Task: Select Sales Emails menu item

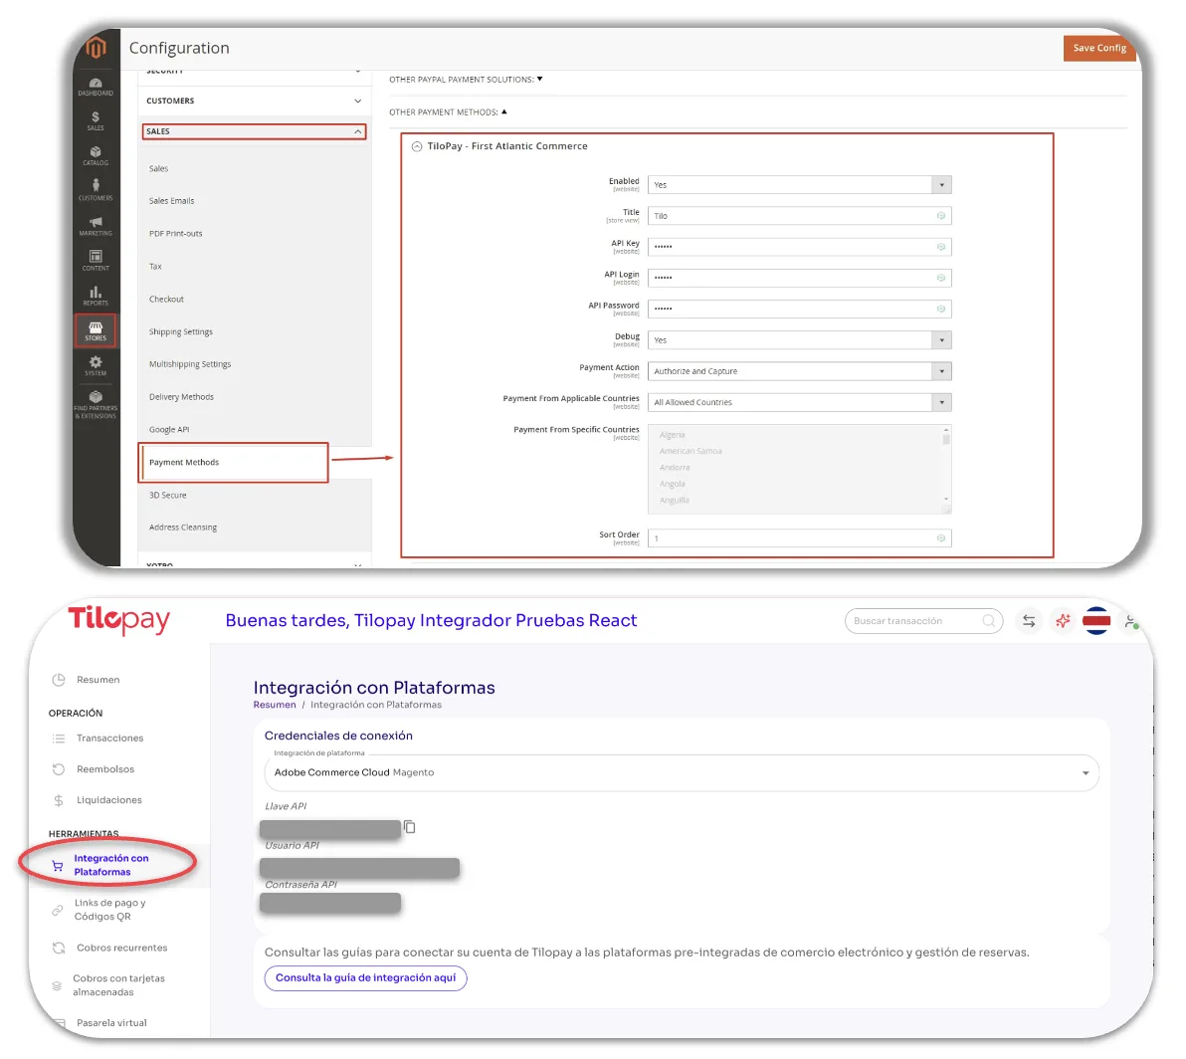Action: click(x=172, y=201)
